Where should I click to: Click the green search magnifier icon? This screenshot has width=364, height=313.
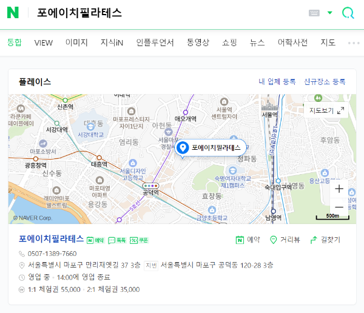(x=348, y=13)
